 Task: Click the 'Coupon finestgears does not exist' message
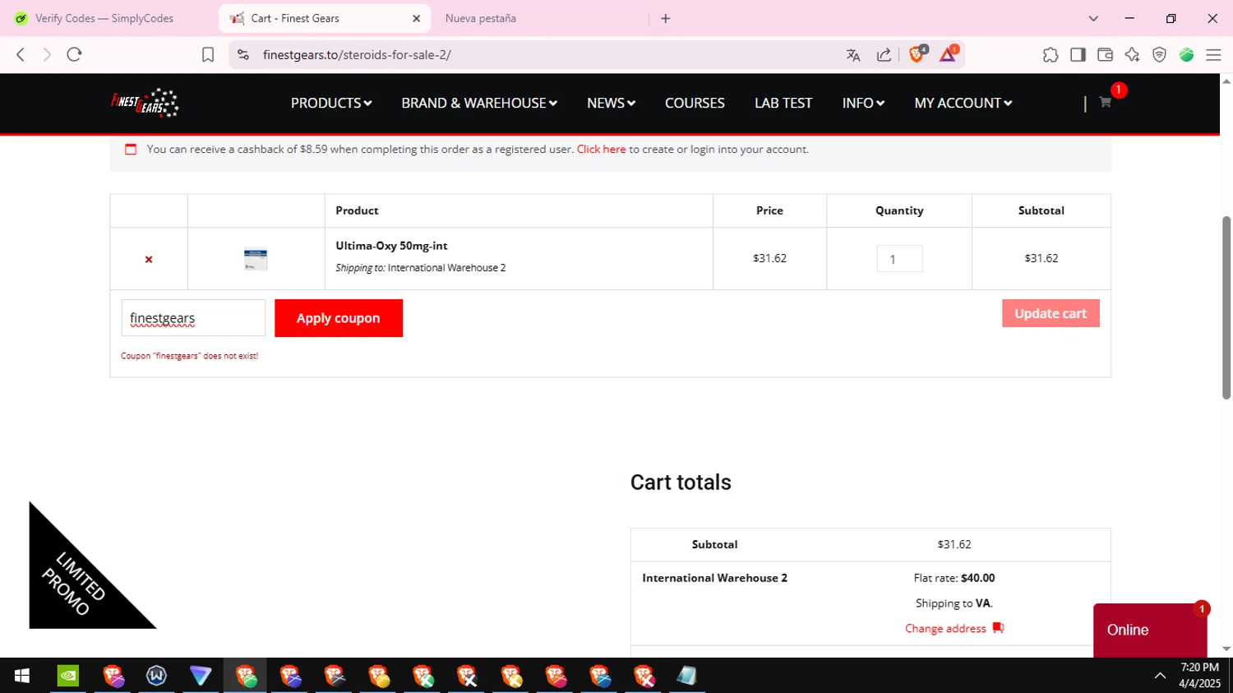[x=190, y=356]
